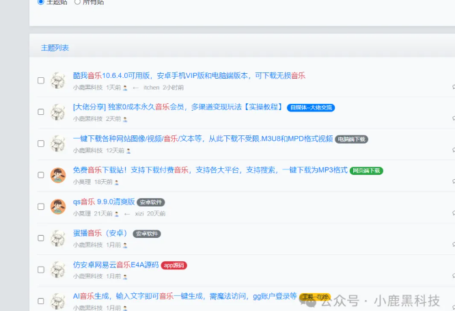Open the 主题列表 tab
The image size is (455, 311).
click(55, 48)
